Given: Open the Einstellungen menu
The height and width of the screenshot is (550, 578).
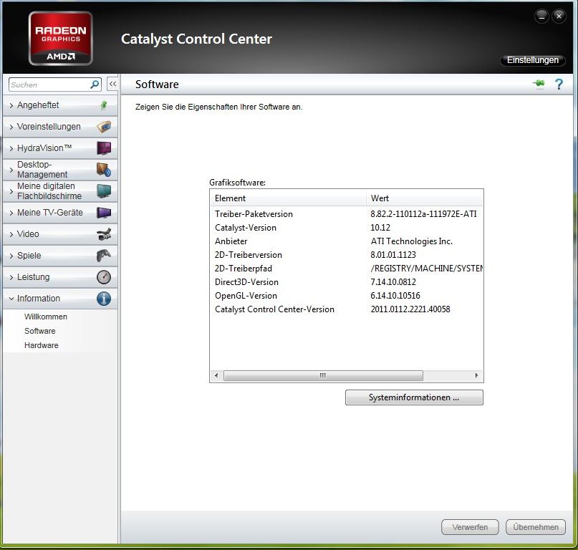Looking at the screenshot, I should [532, 60].
